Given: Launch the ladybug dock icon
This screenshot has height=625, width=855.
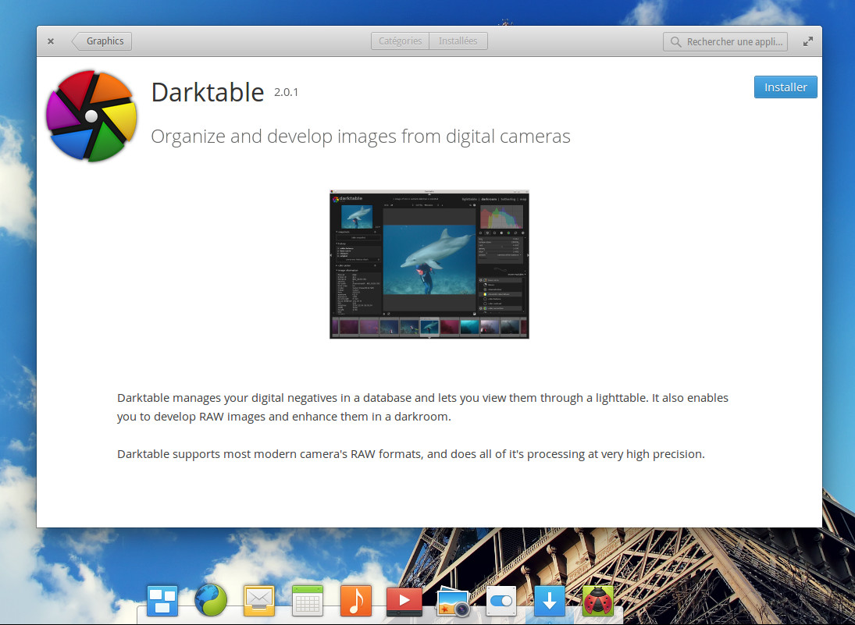Looking at the screenshot, I should tap(597, 601).
